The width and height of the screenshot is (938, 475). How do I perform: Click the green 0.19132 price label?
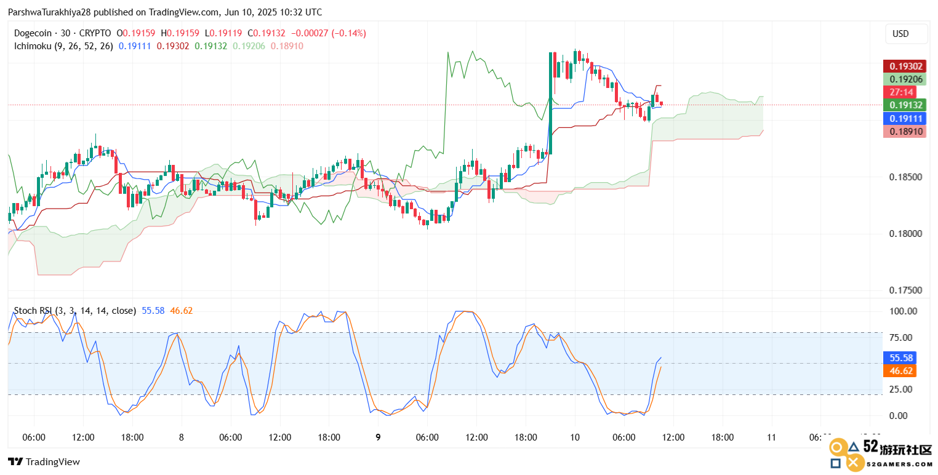905,105
